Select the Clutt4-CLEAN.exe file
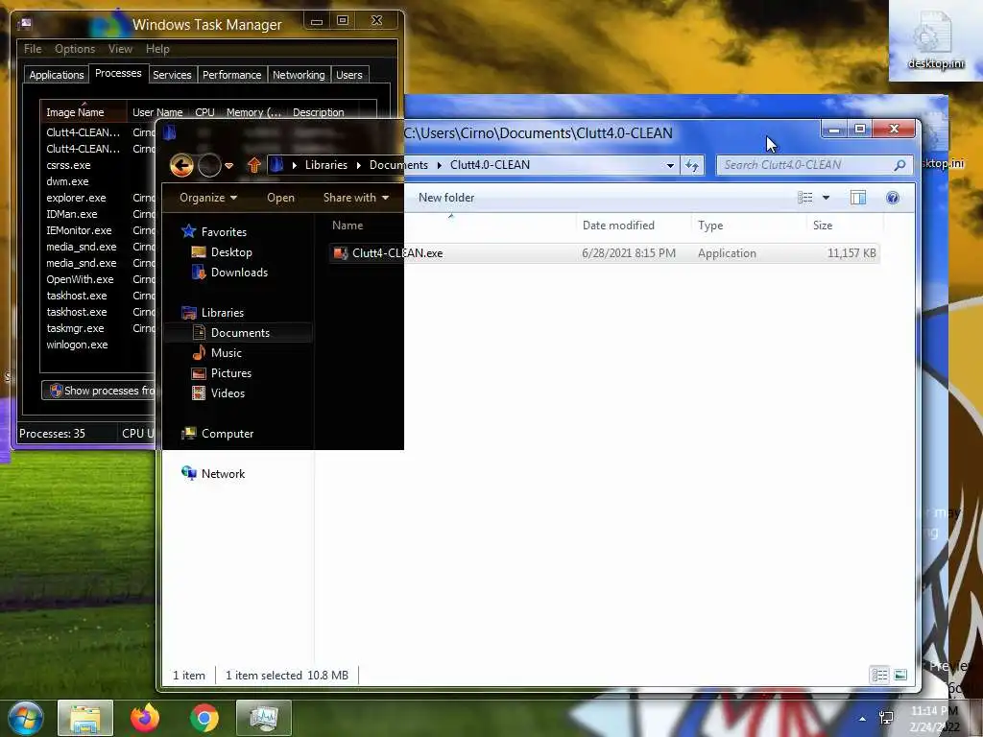 tap(605, 253)
